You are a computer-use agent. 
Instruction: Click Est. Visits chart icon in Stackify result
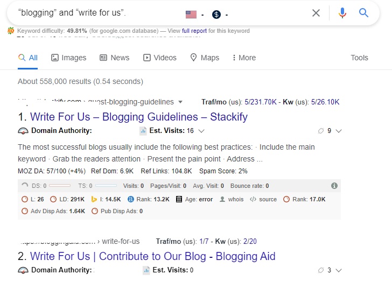(143, 131)
